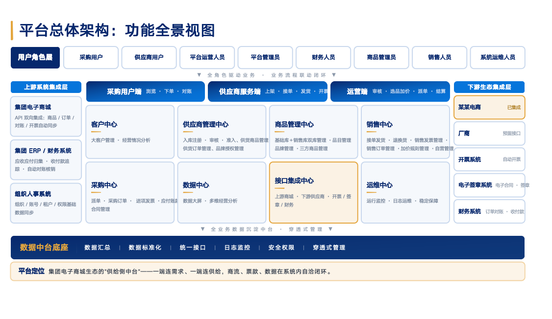Click the 采购用户 role box
552x319 pixels.
[91, 57]
